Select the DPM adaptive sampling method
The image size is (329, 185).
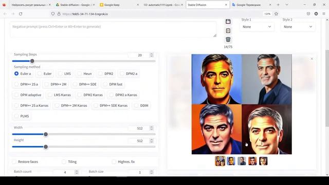point(28,95)
